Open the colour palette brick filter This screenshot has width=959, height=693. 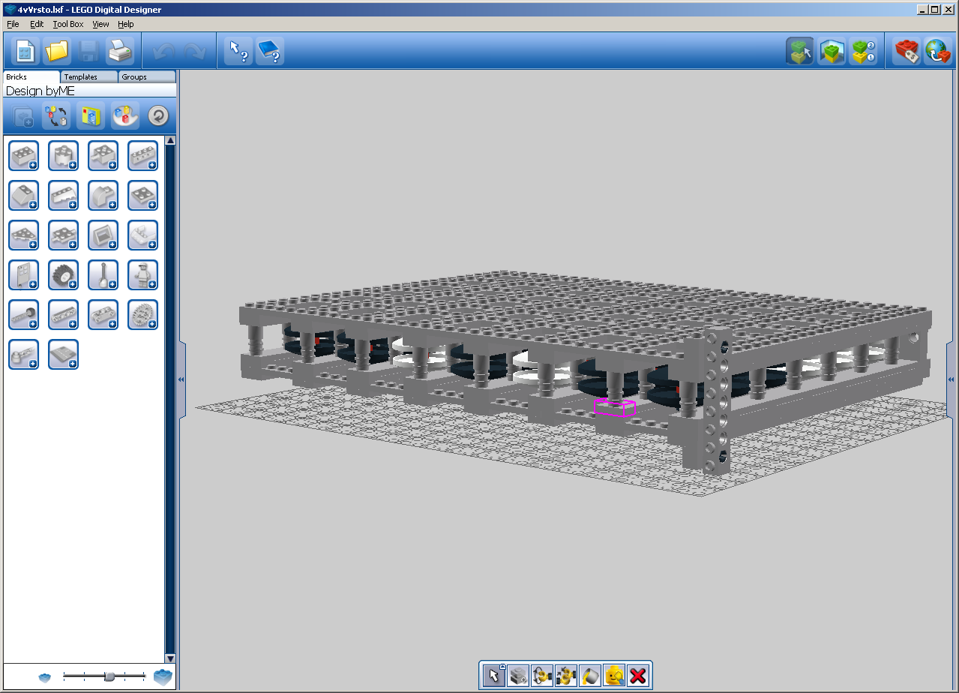click(x=124, y=116)
